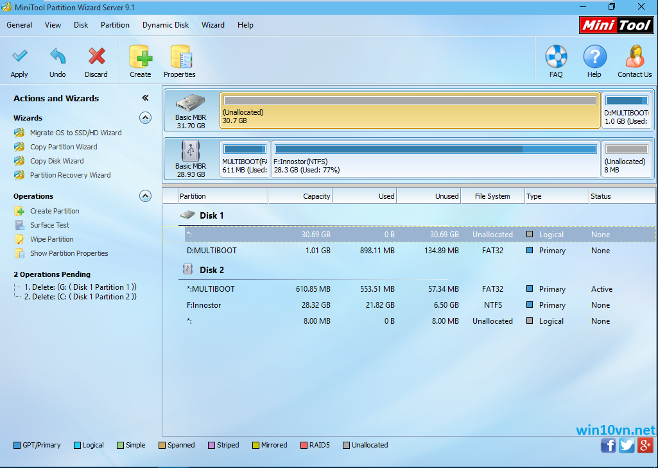Click the Surface Test operation icon
The image size is (658, 468).
coord(19,225)
